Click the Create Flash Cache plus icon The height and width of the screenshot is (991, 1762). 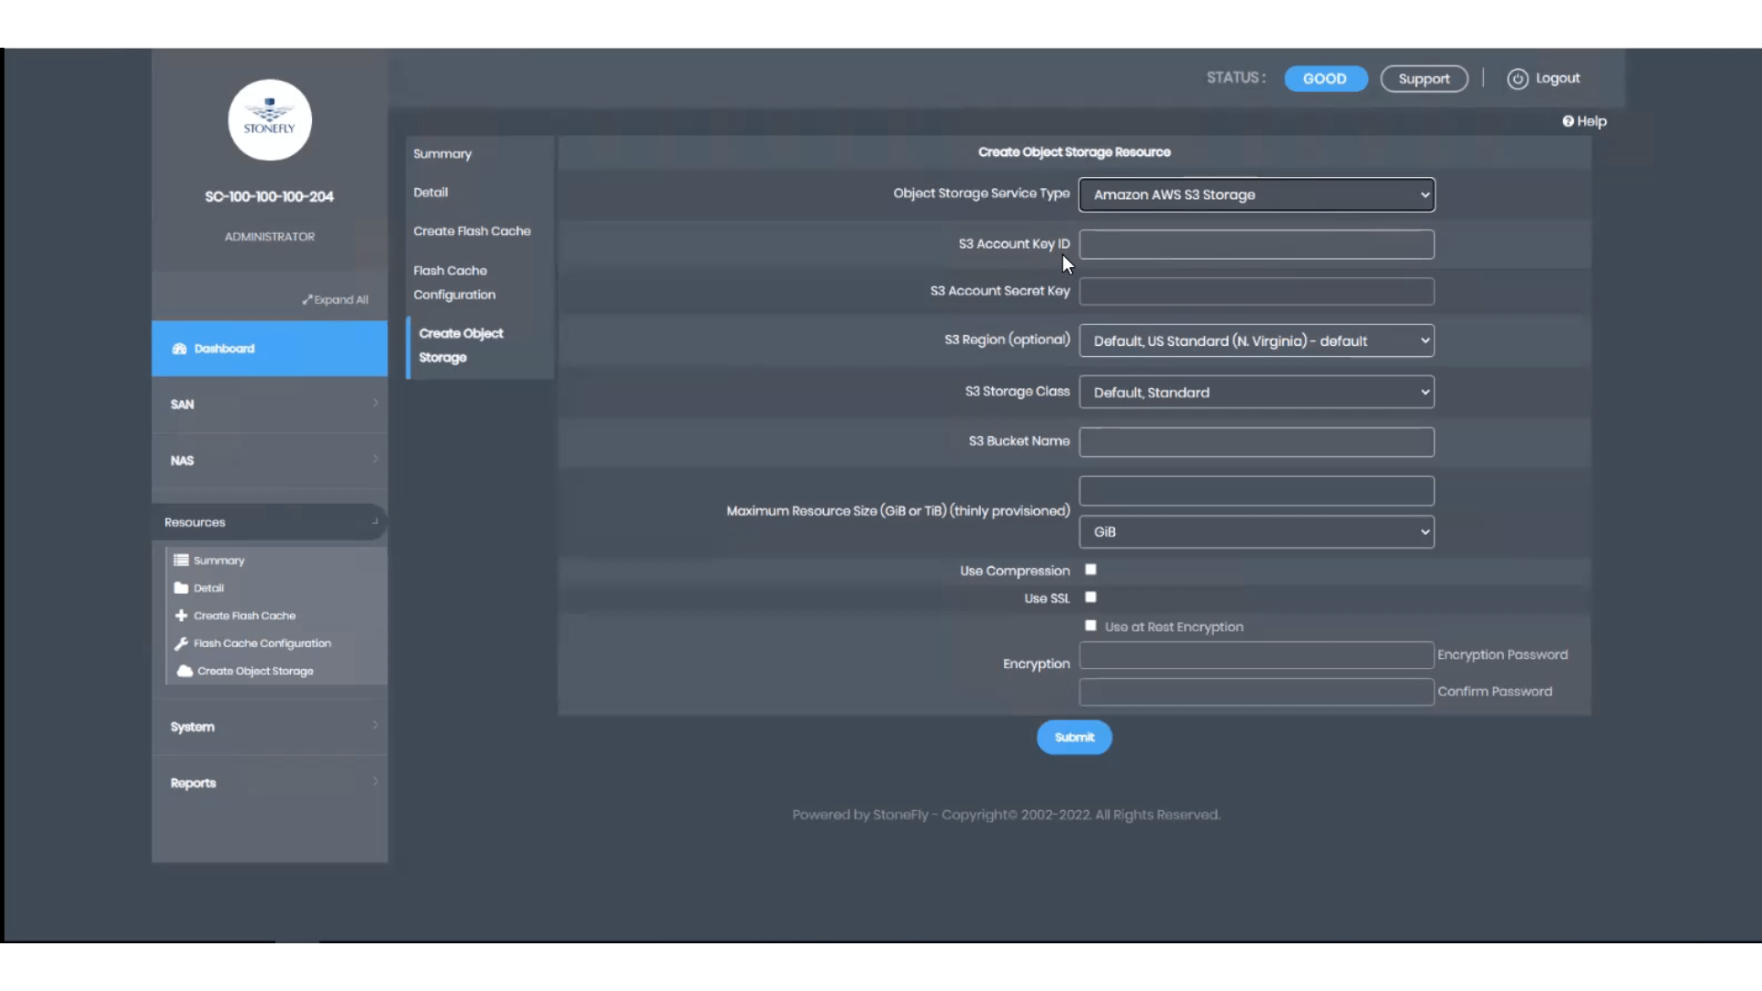coord(182,615)
